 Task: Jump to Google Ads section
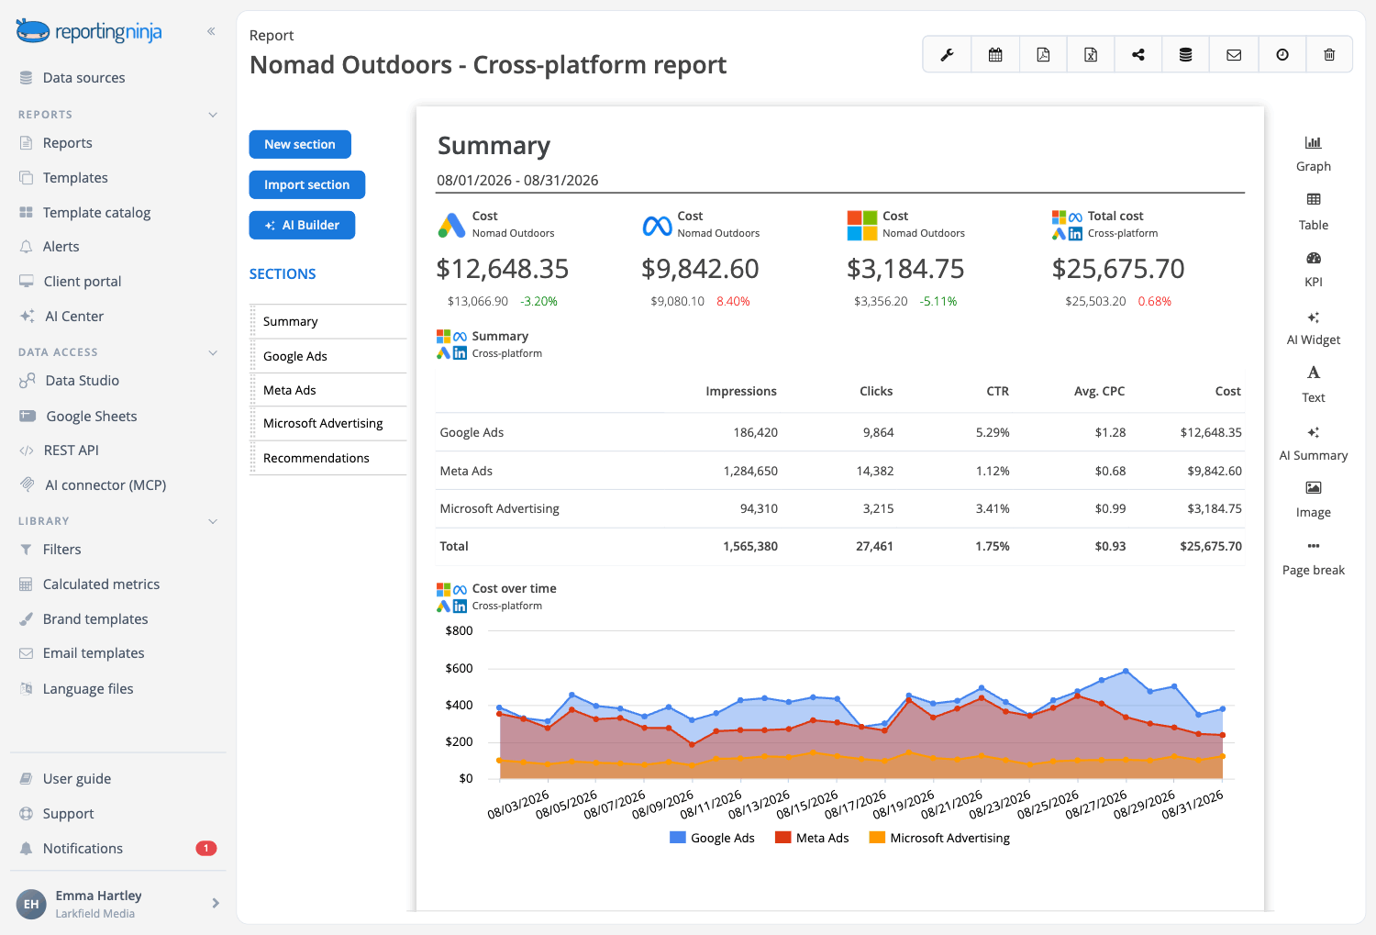pos(328,356)
